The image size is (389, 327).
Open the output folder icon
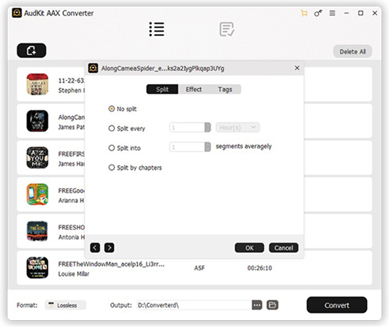(272, 305)
